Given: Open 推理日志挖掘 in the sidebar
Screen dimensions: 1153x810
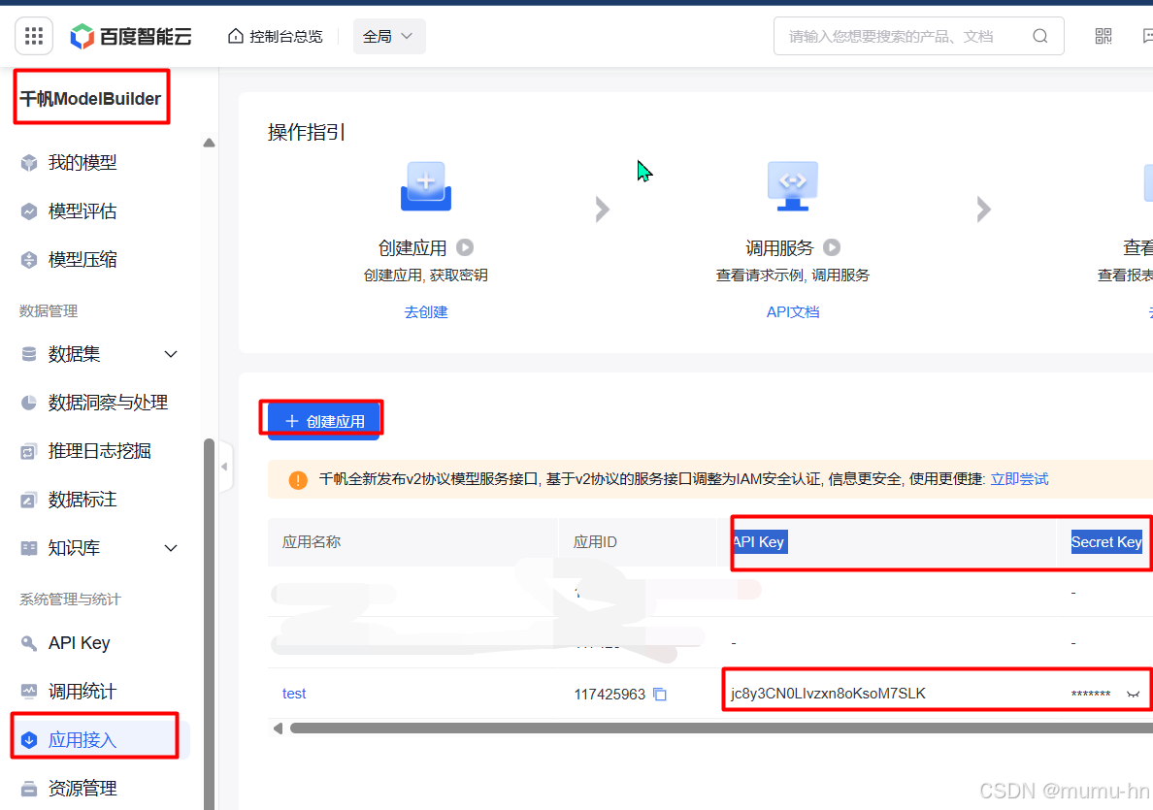Looking at the screenshot, I should (x=99, y=450).
